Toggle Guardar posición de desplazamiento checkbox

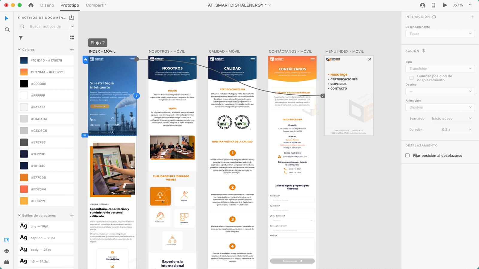click(x=411, y=78)
